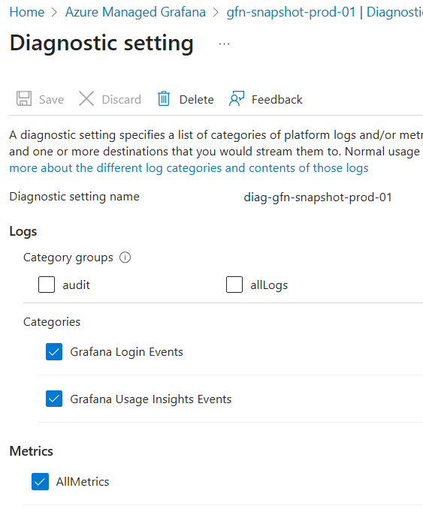Click the Diagnostic setting name label

[x=74, y=197]
